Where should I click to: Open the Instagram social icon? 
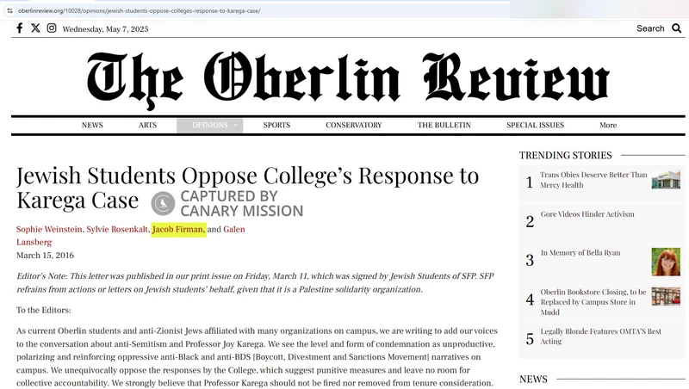52,28
